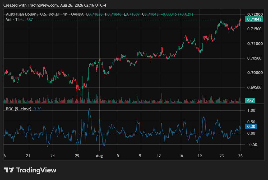Click the blue ROC value tag 0.30
The height and width of the screenshot is (180, 268).
click(x=251, y=127)
